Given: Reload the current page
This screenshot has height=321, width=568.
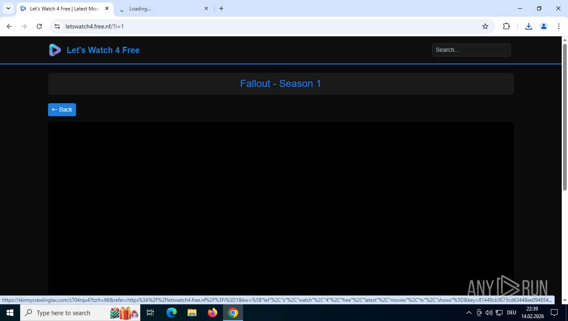Looking at the screenshot, I should coord(39,26).
